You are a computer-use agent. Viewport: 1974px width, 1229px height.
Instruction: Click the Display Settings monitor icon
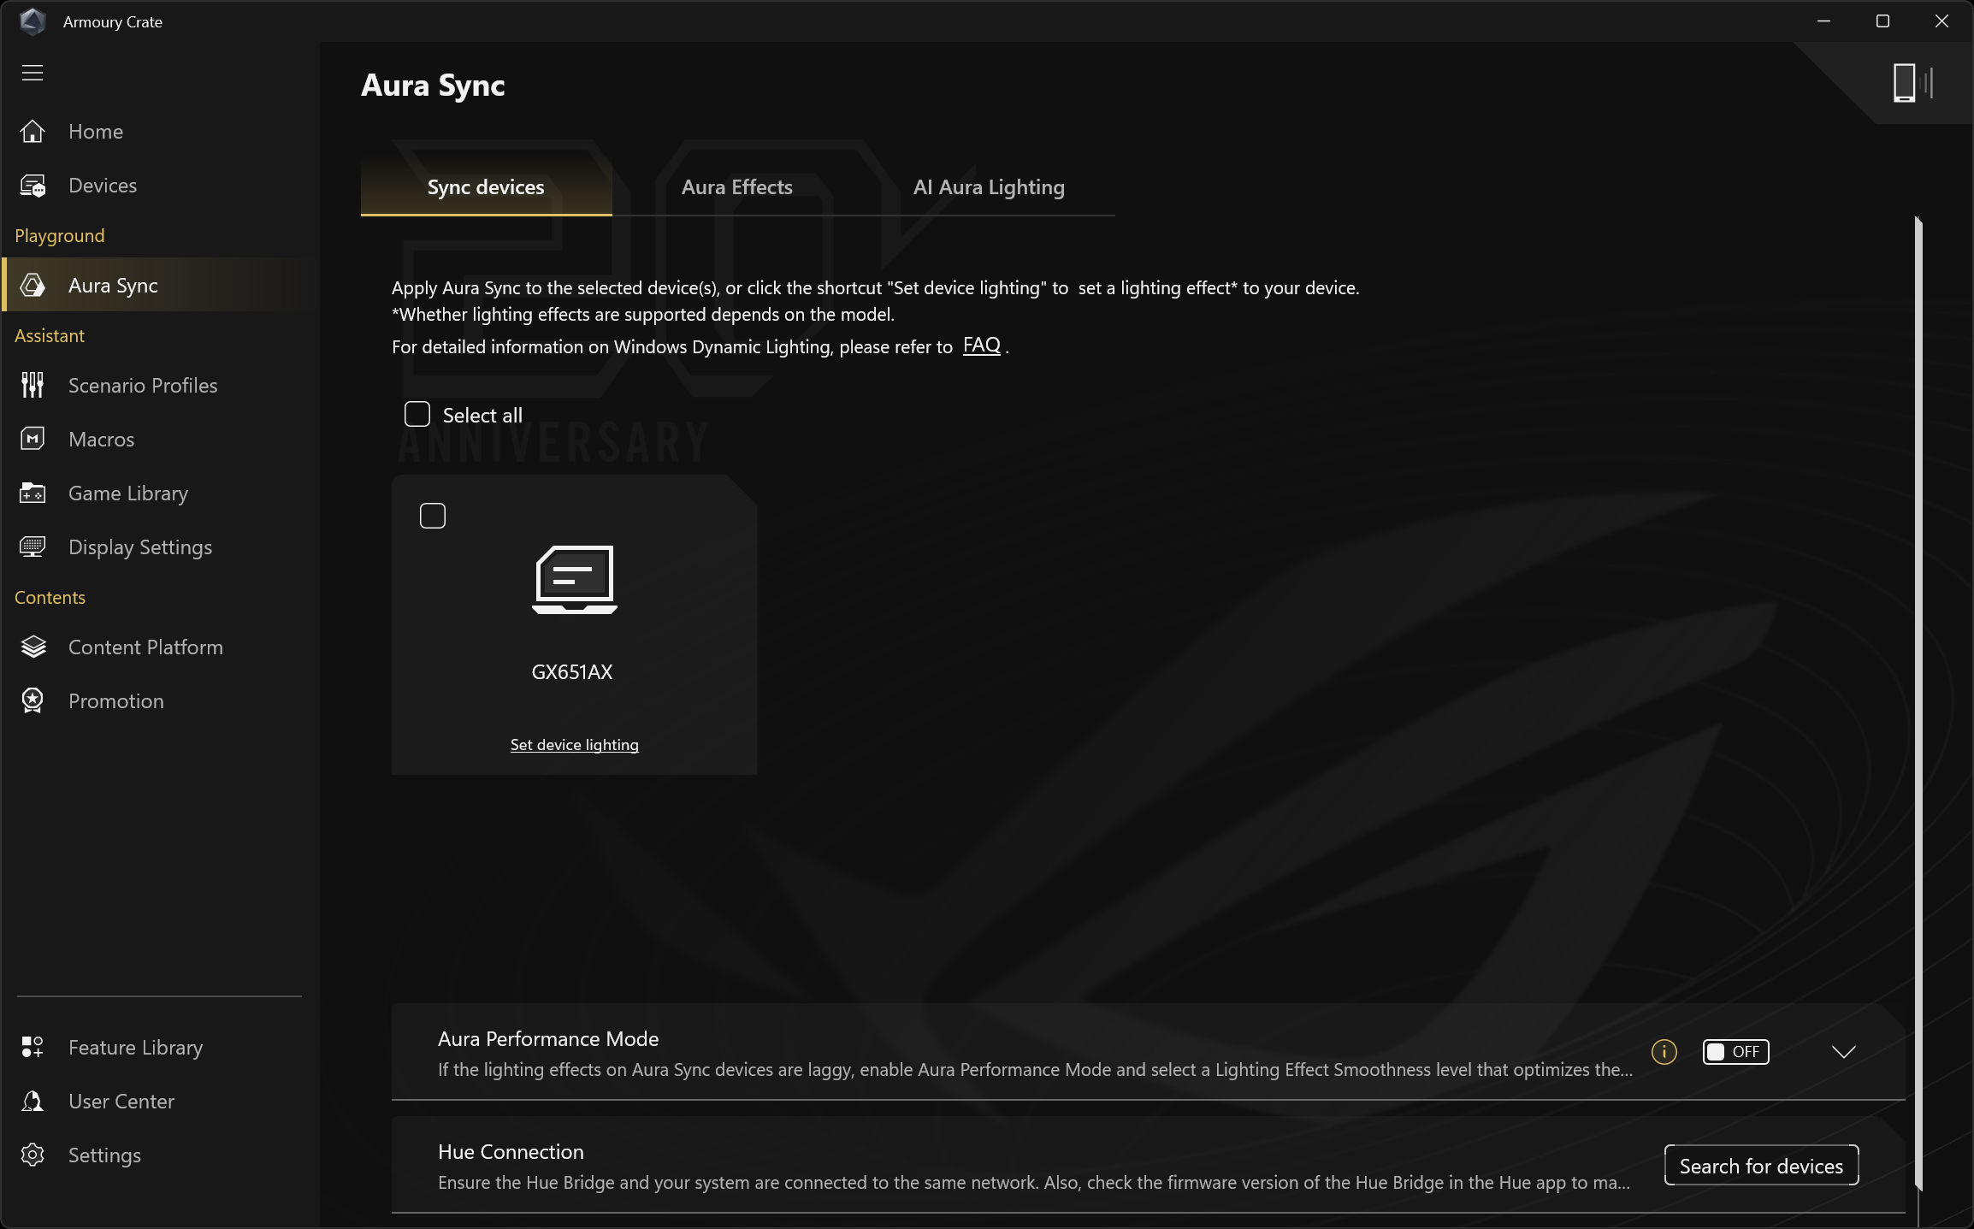33,547
